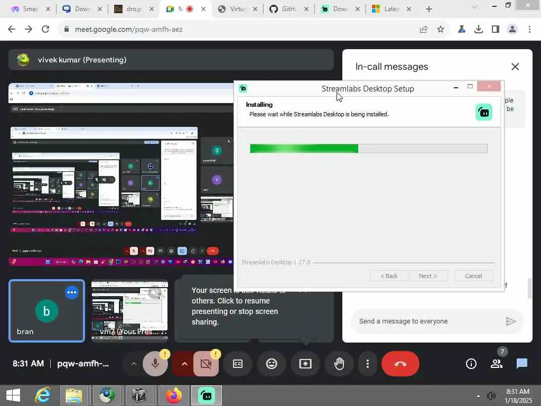Expand audio settings chevron beside microphone
Screen dimensions: 541x406
pyautogui.click(x=134, y=364)
